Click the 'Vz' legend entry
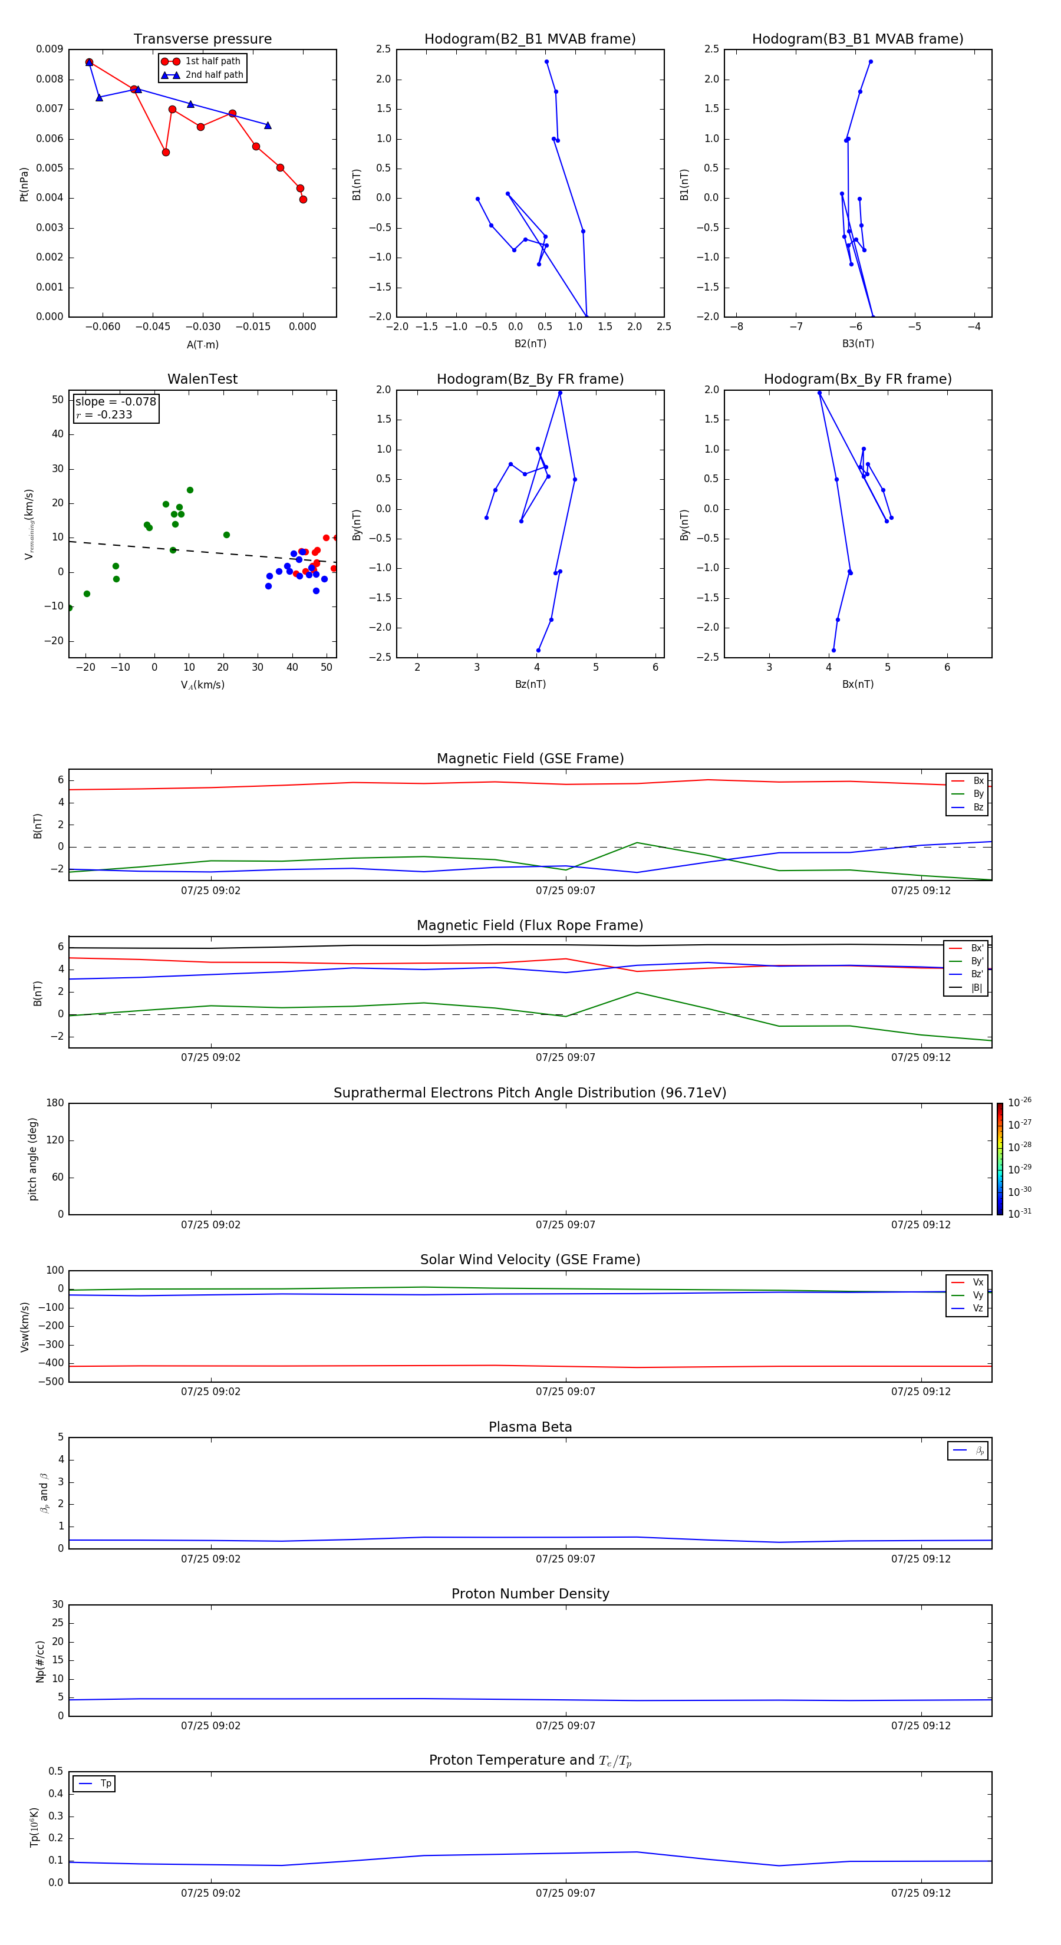Viewport: 1061px width, 1945px height. (x=967, y=1308)
